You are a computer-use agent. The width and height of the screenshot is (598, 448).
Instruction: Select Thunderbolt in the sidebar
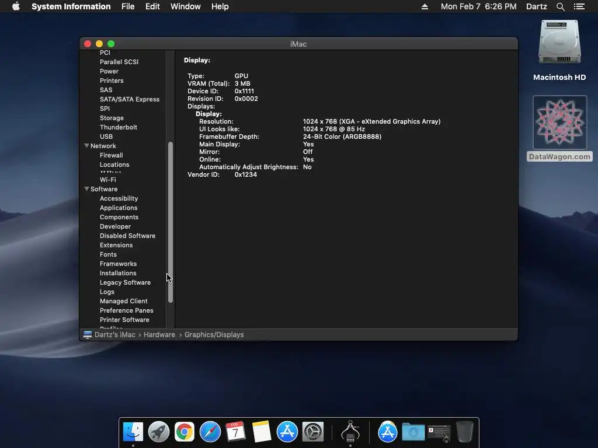pos(119,127)
